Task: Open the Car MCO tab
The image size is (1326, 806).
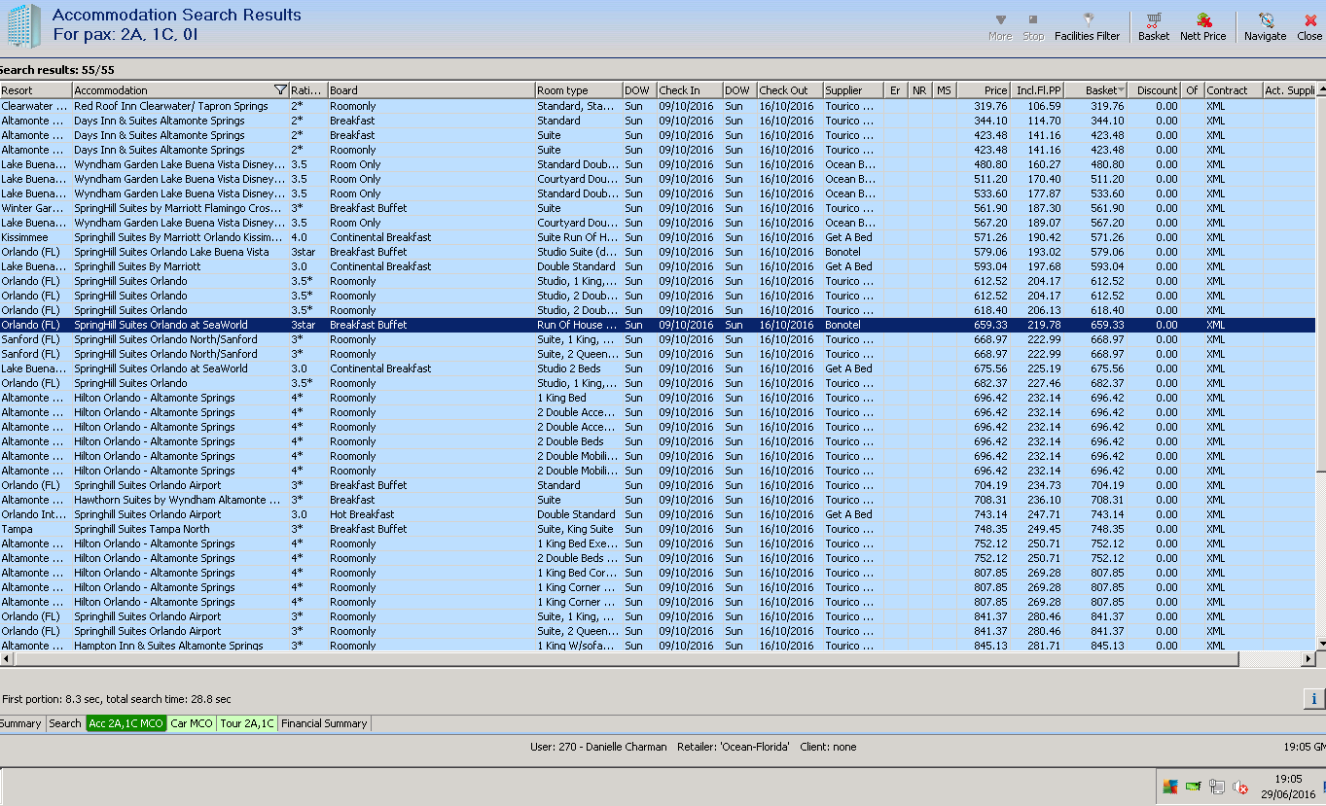Action: pyautogui.click(x=192, y=723)
